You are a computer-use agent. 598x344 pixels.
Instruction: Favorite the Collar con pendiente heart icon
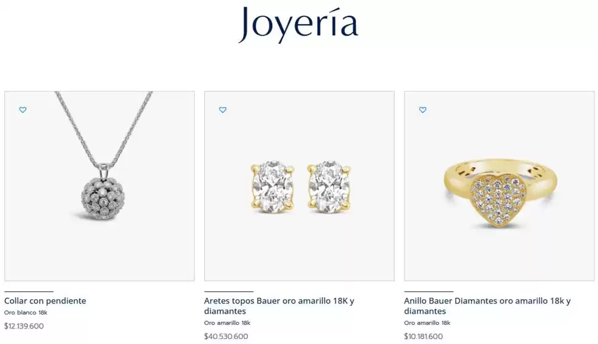coord(23,110)
